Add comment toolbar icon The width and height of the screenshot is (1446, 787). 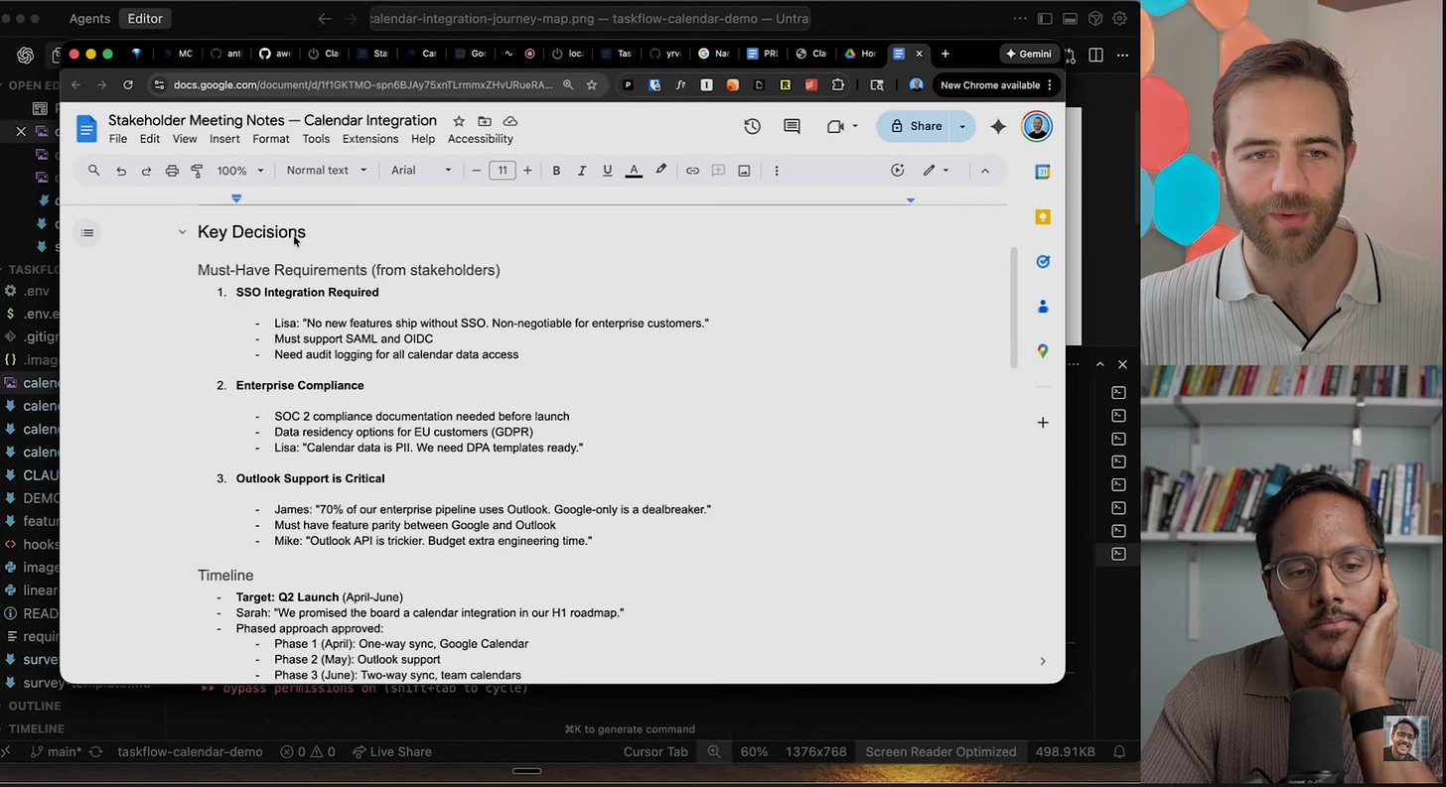pyautogui.click(x=718, y=171)
